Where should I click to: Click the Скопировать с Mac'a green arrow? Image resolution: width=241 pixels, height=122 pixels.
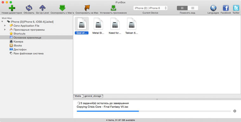[x=62, y=8]
